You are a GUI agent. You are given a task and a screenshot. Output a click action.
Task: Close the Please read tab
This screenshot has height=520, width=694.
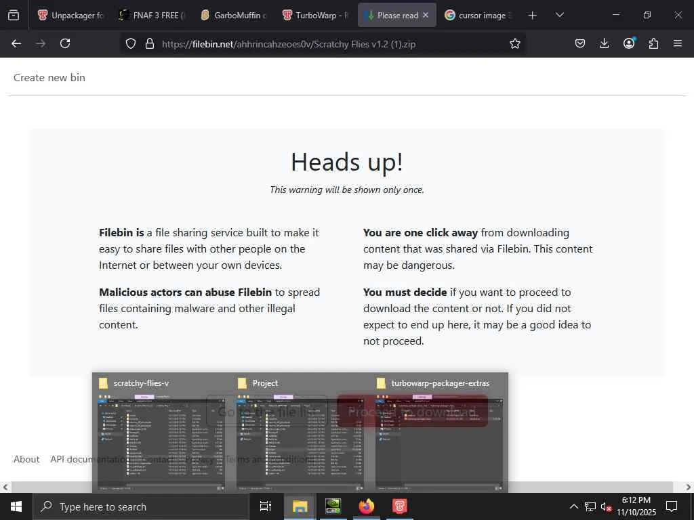[x=426, y=15]
